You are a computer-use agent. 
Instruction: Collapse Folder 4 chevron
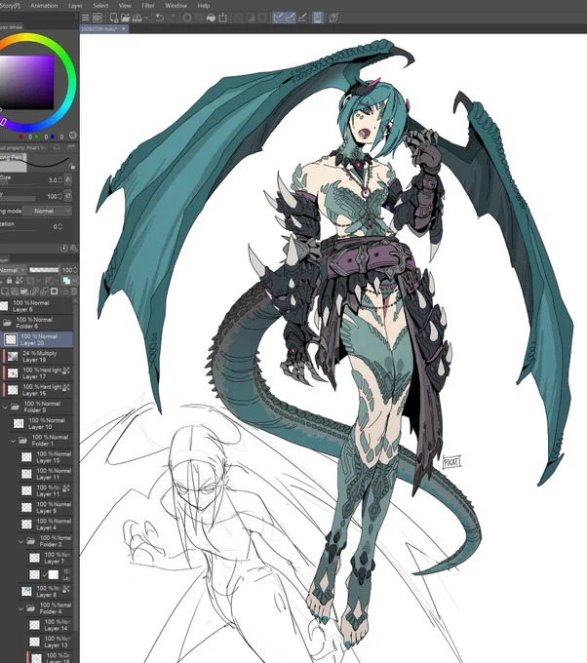pyautogui.click(x=20, y=608)
